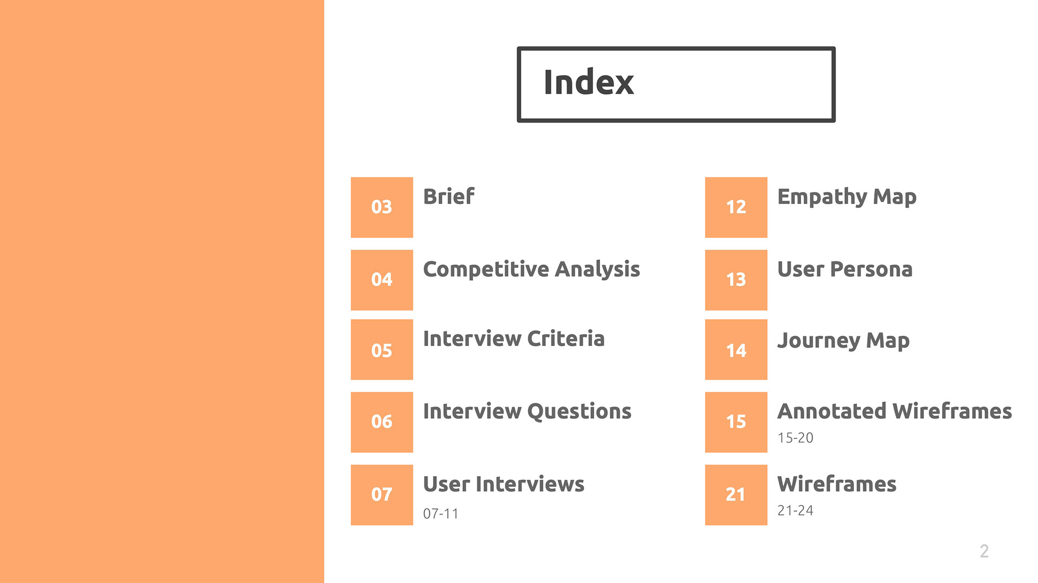
Task: Click the orange 04 page number box
Action: pos(382,280)
